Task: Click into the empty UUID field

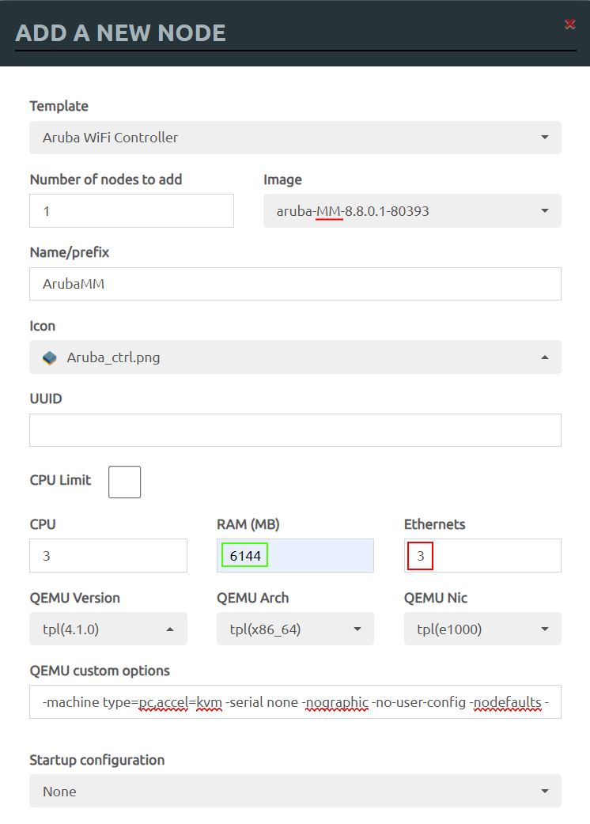Action: point(294,430)
